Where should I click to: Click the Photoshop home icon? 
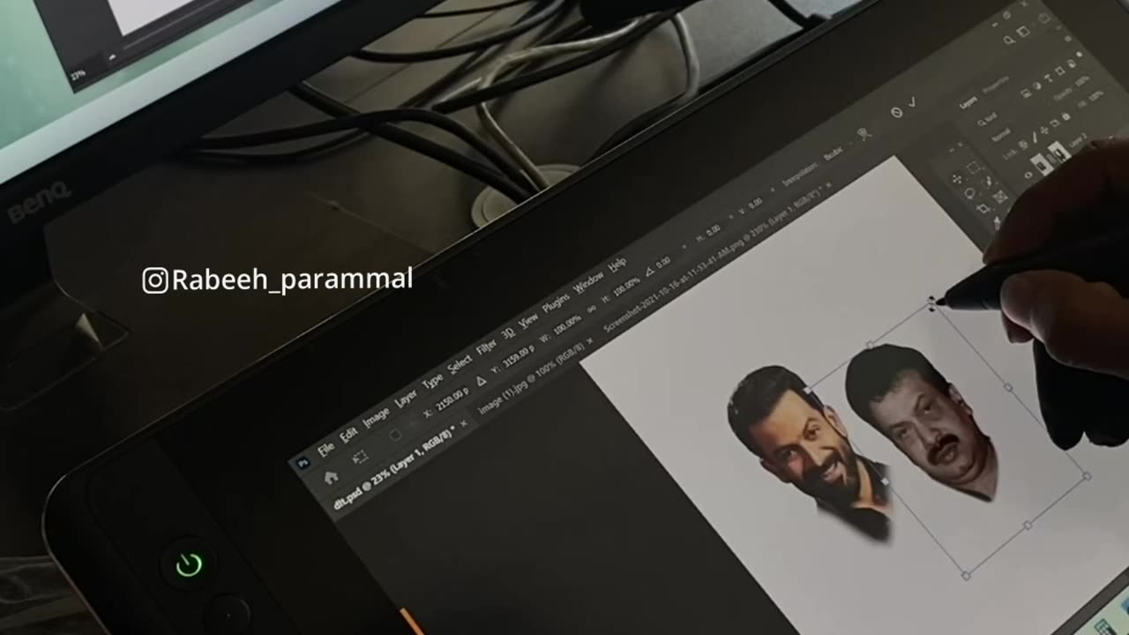point(332,477)
